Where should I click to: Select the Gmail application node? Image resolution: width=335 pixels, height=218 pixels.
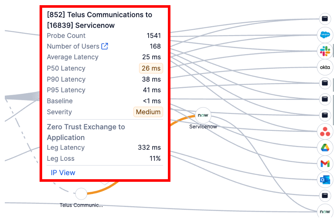coord(325,163)
